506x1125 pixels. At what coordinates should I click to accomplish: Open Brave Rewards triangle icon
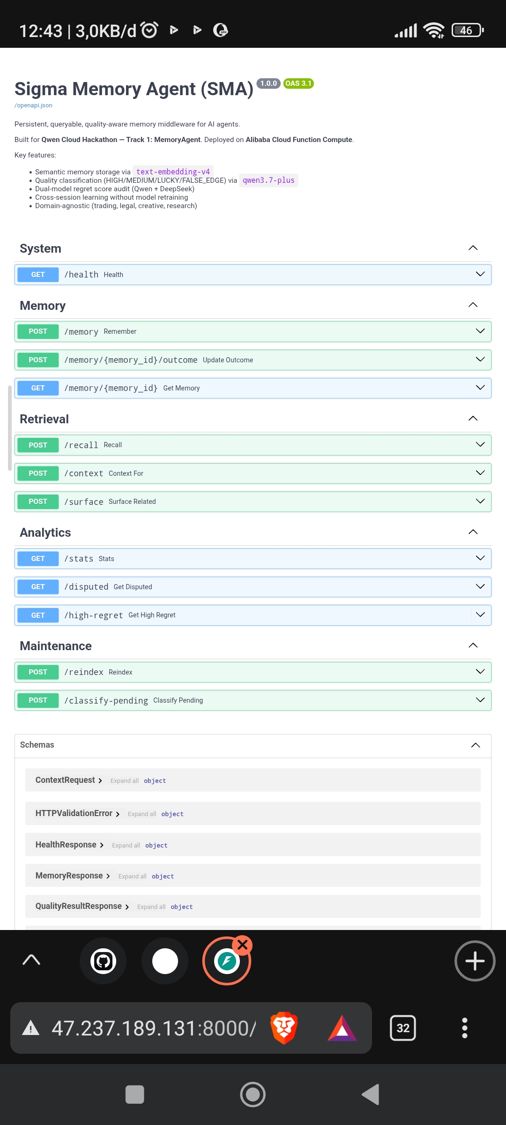click(342, 1028)
